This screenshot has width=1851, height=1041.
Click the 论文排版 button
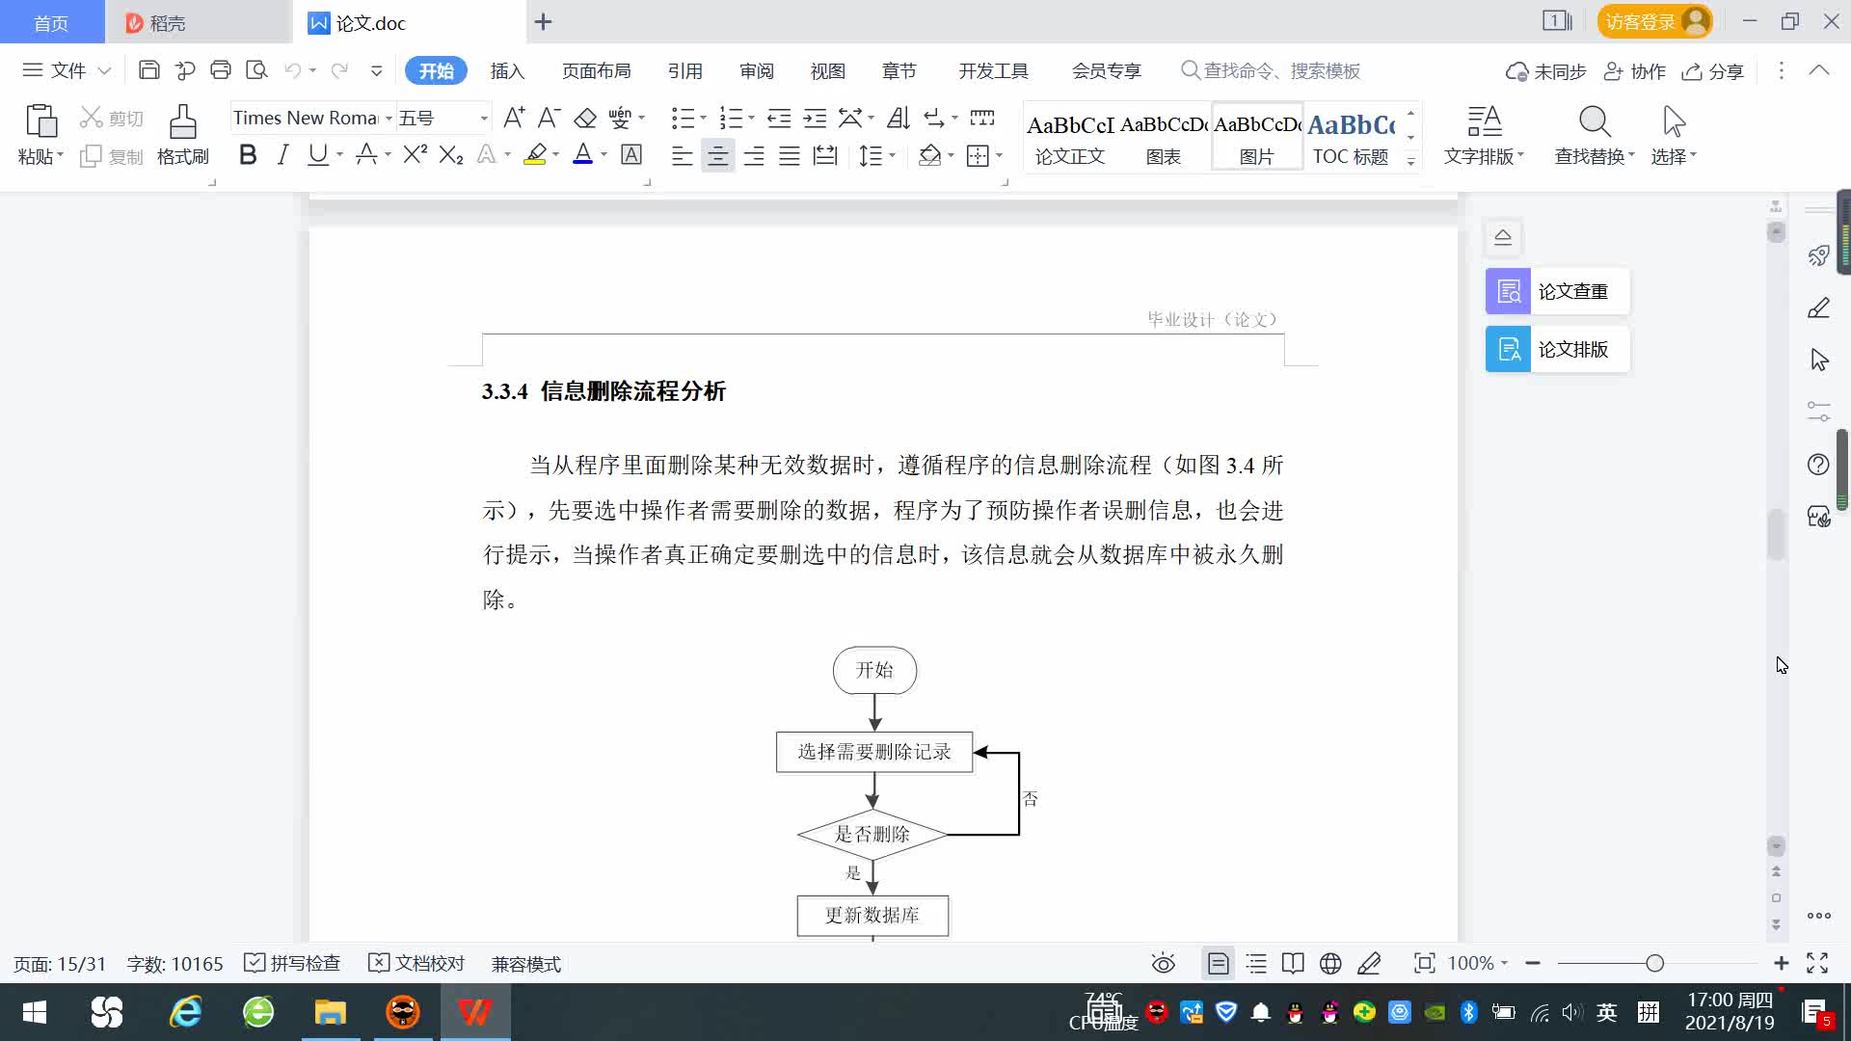coord(1556,349)
